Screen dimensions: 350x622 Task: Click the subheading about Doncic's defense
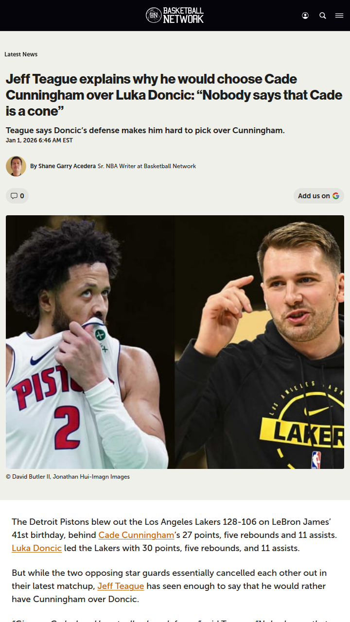click(x=145, y=130)
